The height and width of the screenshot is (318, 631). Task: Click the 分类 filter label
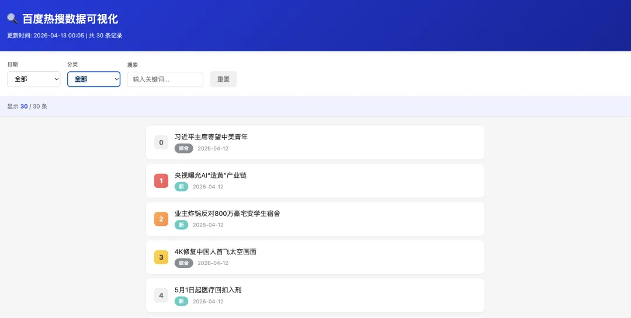pyautogui.click(x=72, y=64)
